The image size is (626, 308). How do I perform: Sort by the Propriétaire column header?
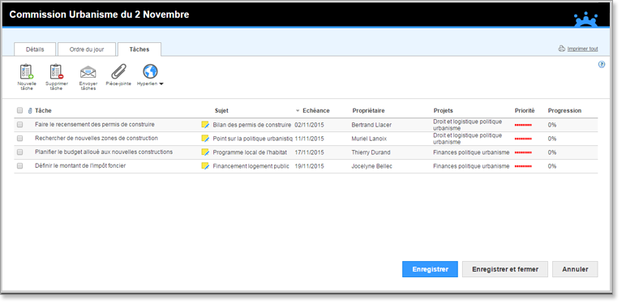click(368, 110)
